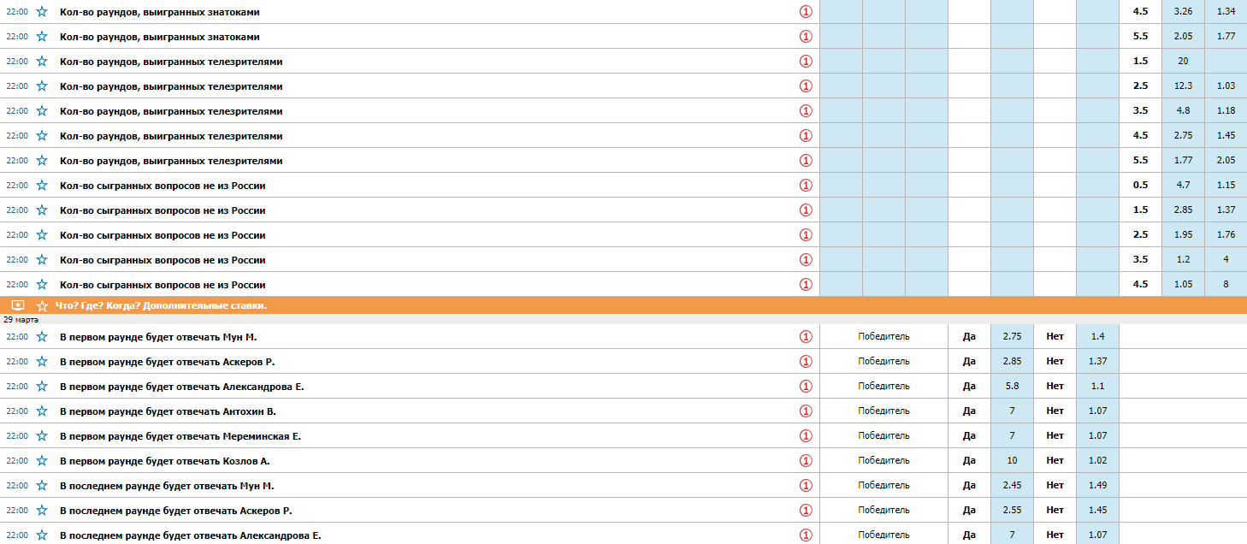Open event В первом раунде будет отвечать Антохин В.
Viewport: 1247px width, 544px height.
(x=168, y=411)
